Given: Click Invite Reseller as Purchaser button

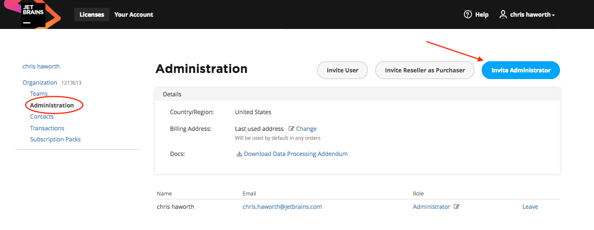Looking at the screenshot, I should tap(424, 70).
